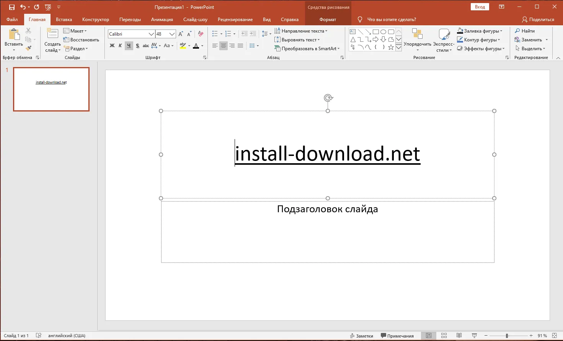Toggle italic formatting (К)
This screenshot has height=341, width=563.
coord(120,46)
